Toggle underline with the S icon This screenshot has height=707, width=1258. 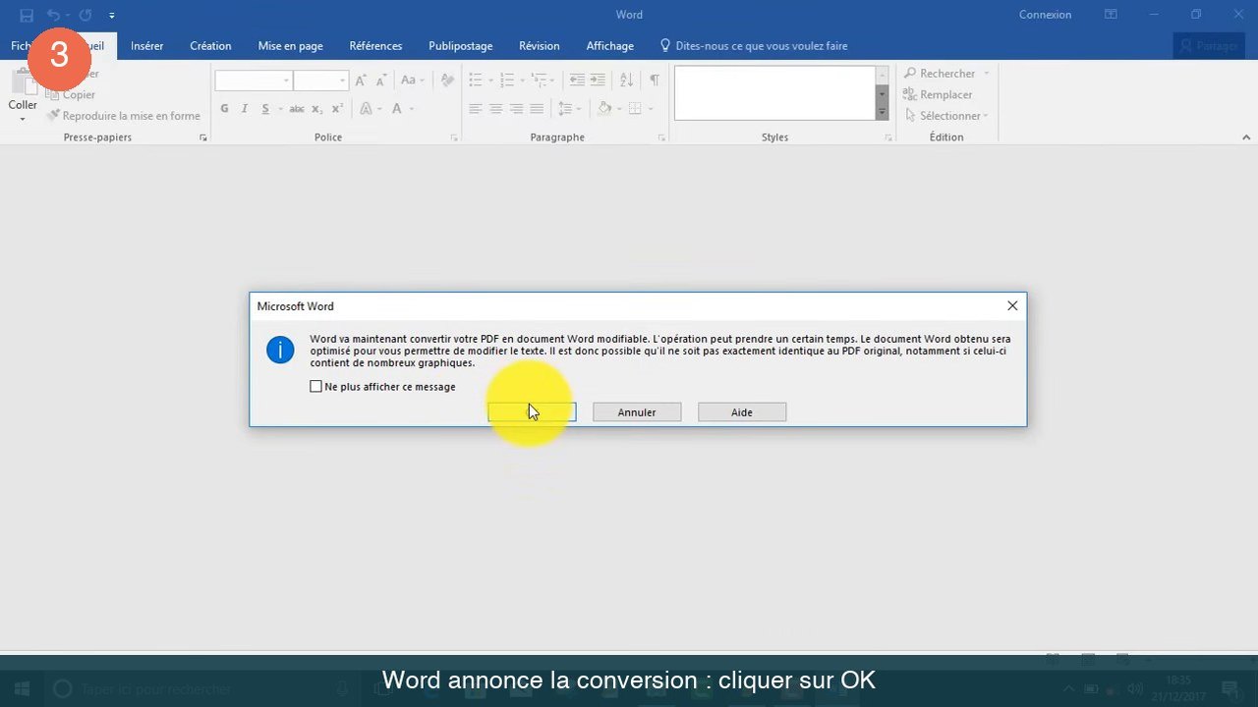click(265, 109)
